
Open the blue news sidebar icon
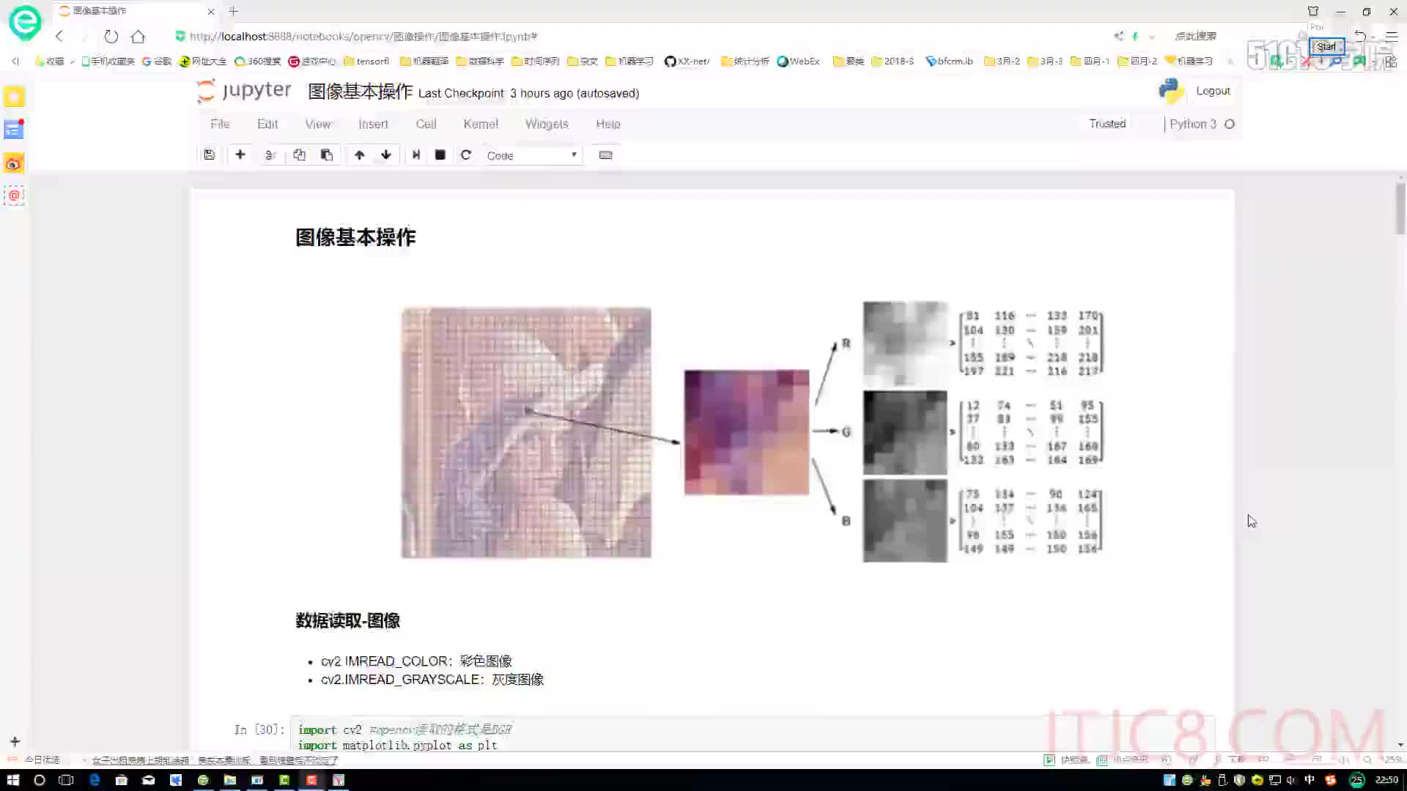pyautogui.click(x=14, y=130)
